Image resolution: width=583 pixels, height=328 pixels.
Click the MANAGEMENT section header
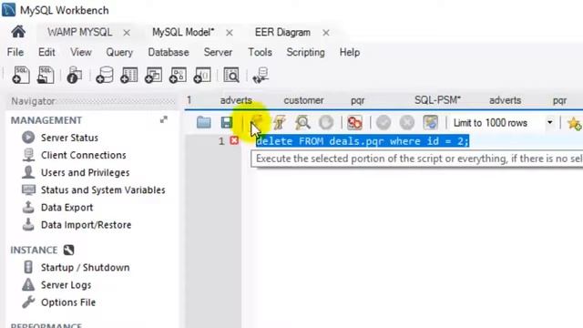[x=46, y=120]
